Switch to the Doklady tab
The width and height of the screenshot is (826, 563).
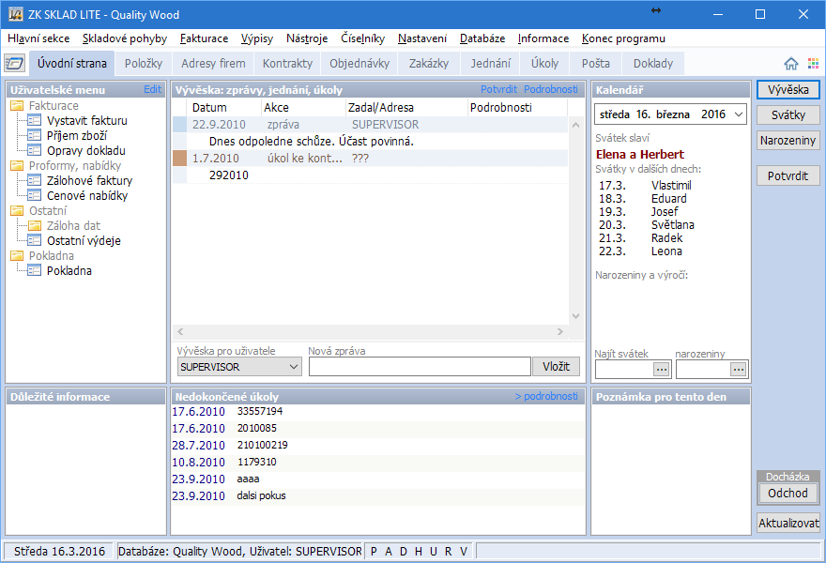[653, 63]
